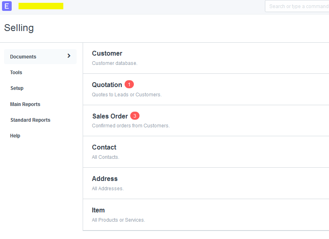Open the Contact document link

point(104,147)
